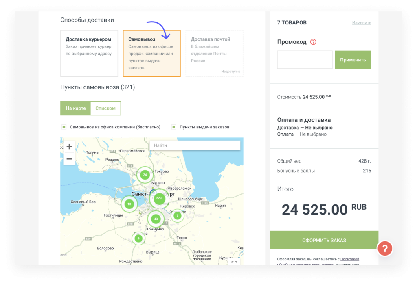Image resolution: width=417 pixels, height=284 pixels.
Task: Click the 4-point cluster south on the map
Action: pos(138,238)
